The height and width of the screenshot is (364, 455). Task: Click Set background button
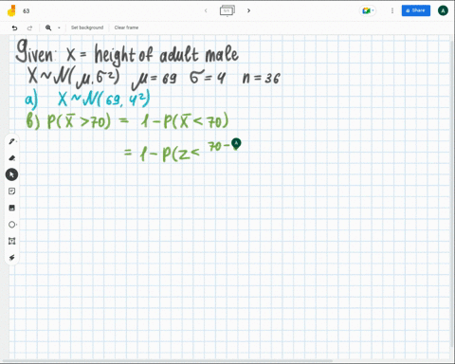point(87,27)
